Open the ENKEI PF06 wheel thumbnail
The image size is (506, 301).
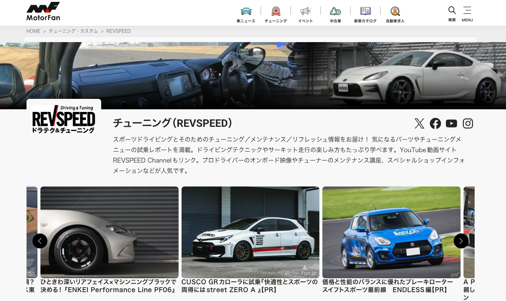pyautogui.click(x=109, y=232)
